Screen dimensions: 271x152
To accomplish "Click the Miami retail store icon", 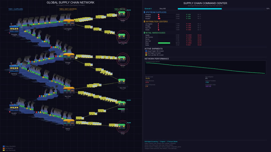I will pyautogui.click(x=122, y=104).
